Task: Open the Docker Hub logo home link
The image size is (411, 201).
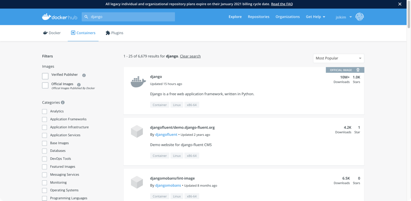Action: click(60, 17)
